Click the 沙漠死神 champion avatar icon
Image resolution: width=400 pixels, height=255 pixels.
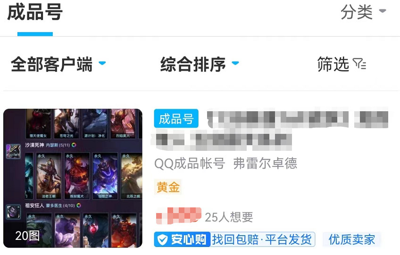pyautogui.click(x=13, y=151)
